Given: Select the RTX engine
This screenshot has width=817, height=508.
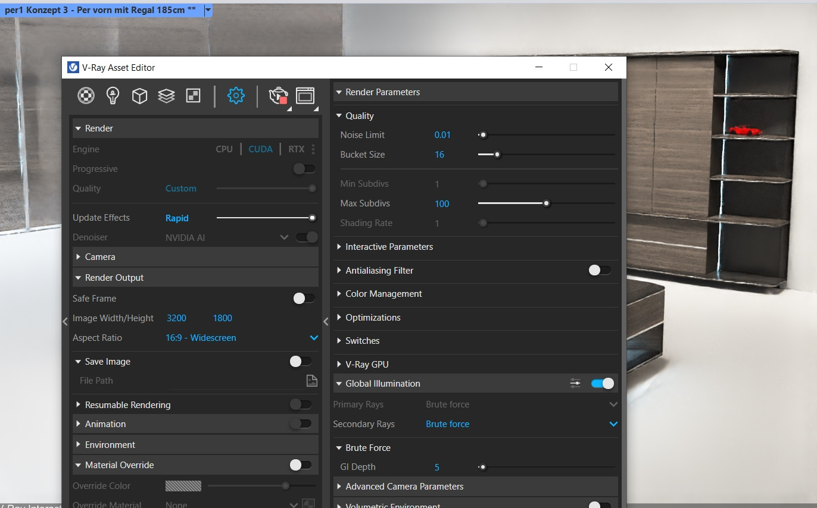Looking at the screenshot, I should (296, 149).
